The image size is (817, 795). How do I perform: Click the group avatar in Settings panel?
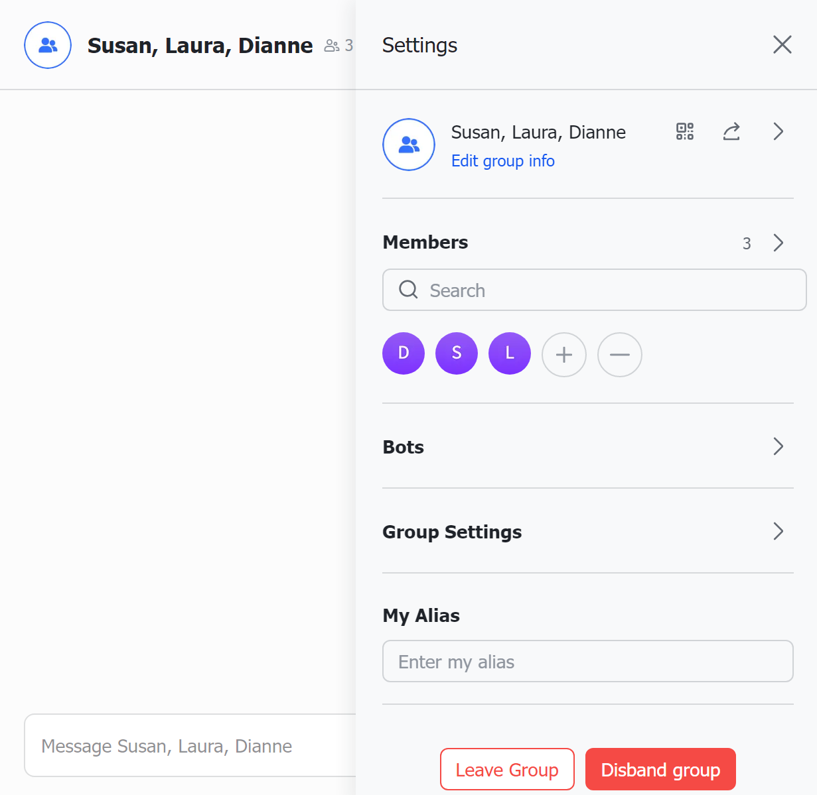click(x=409, y=145)
